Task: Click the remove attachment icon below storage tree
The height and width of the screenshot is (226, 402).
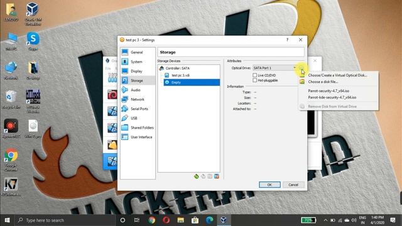Action: (x=217, y=176)
